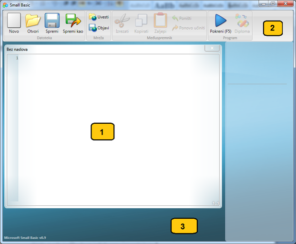Click the Bez naslova document title bar
This screenshot has height=244, width=296.
pyautogui.click(x=95, y=49)
